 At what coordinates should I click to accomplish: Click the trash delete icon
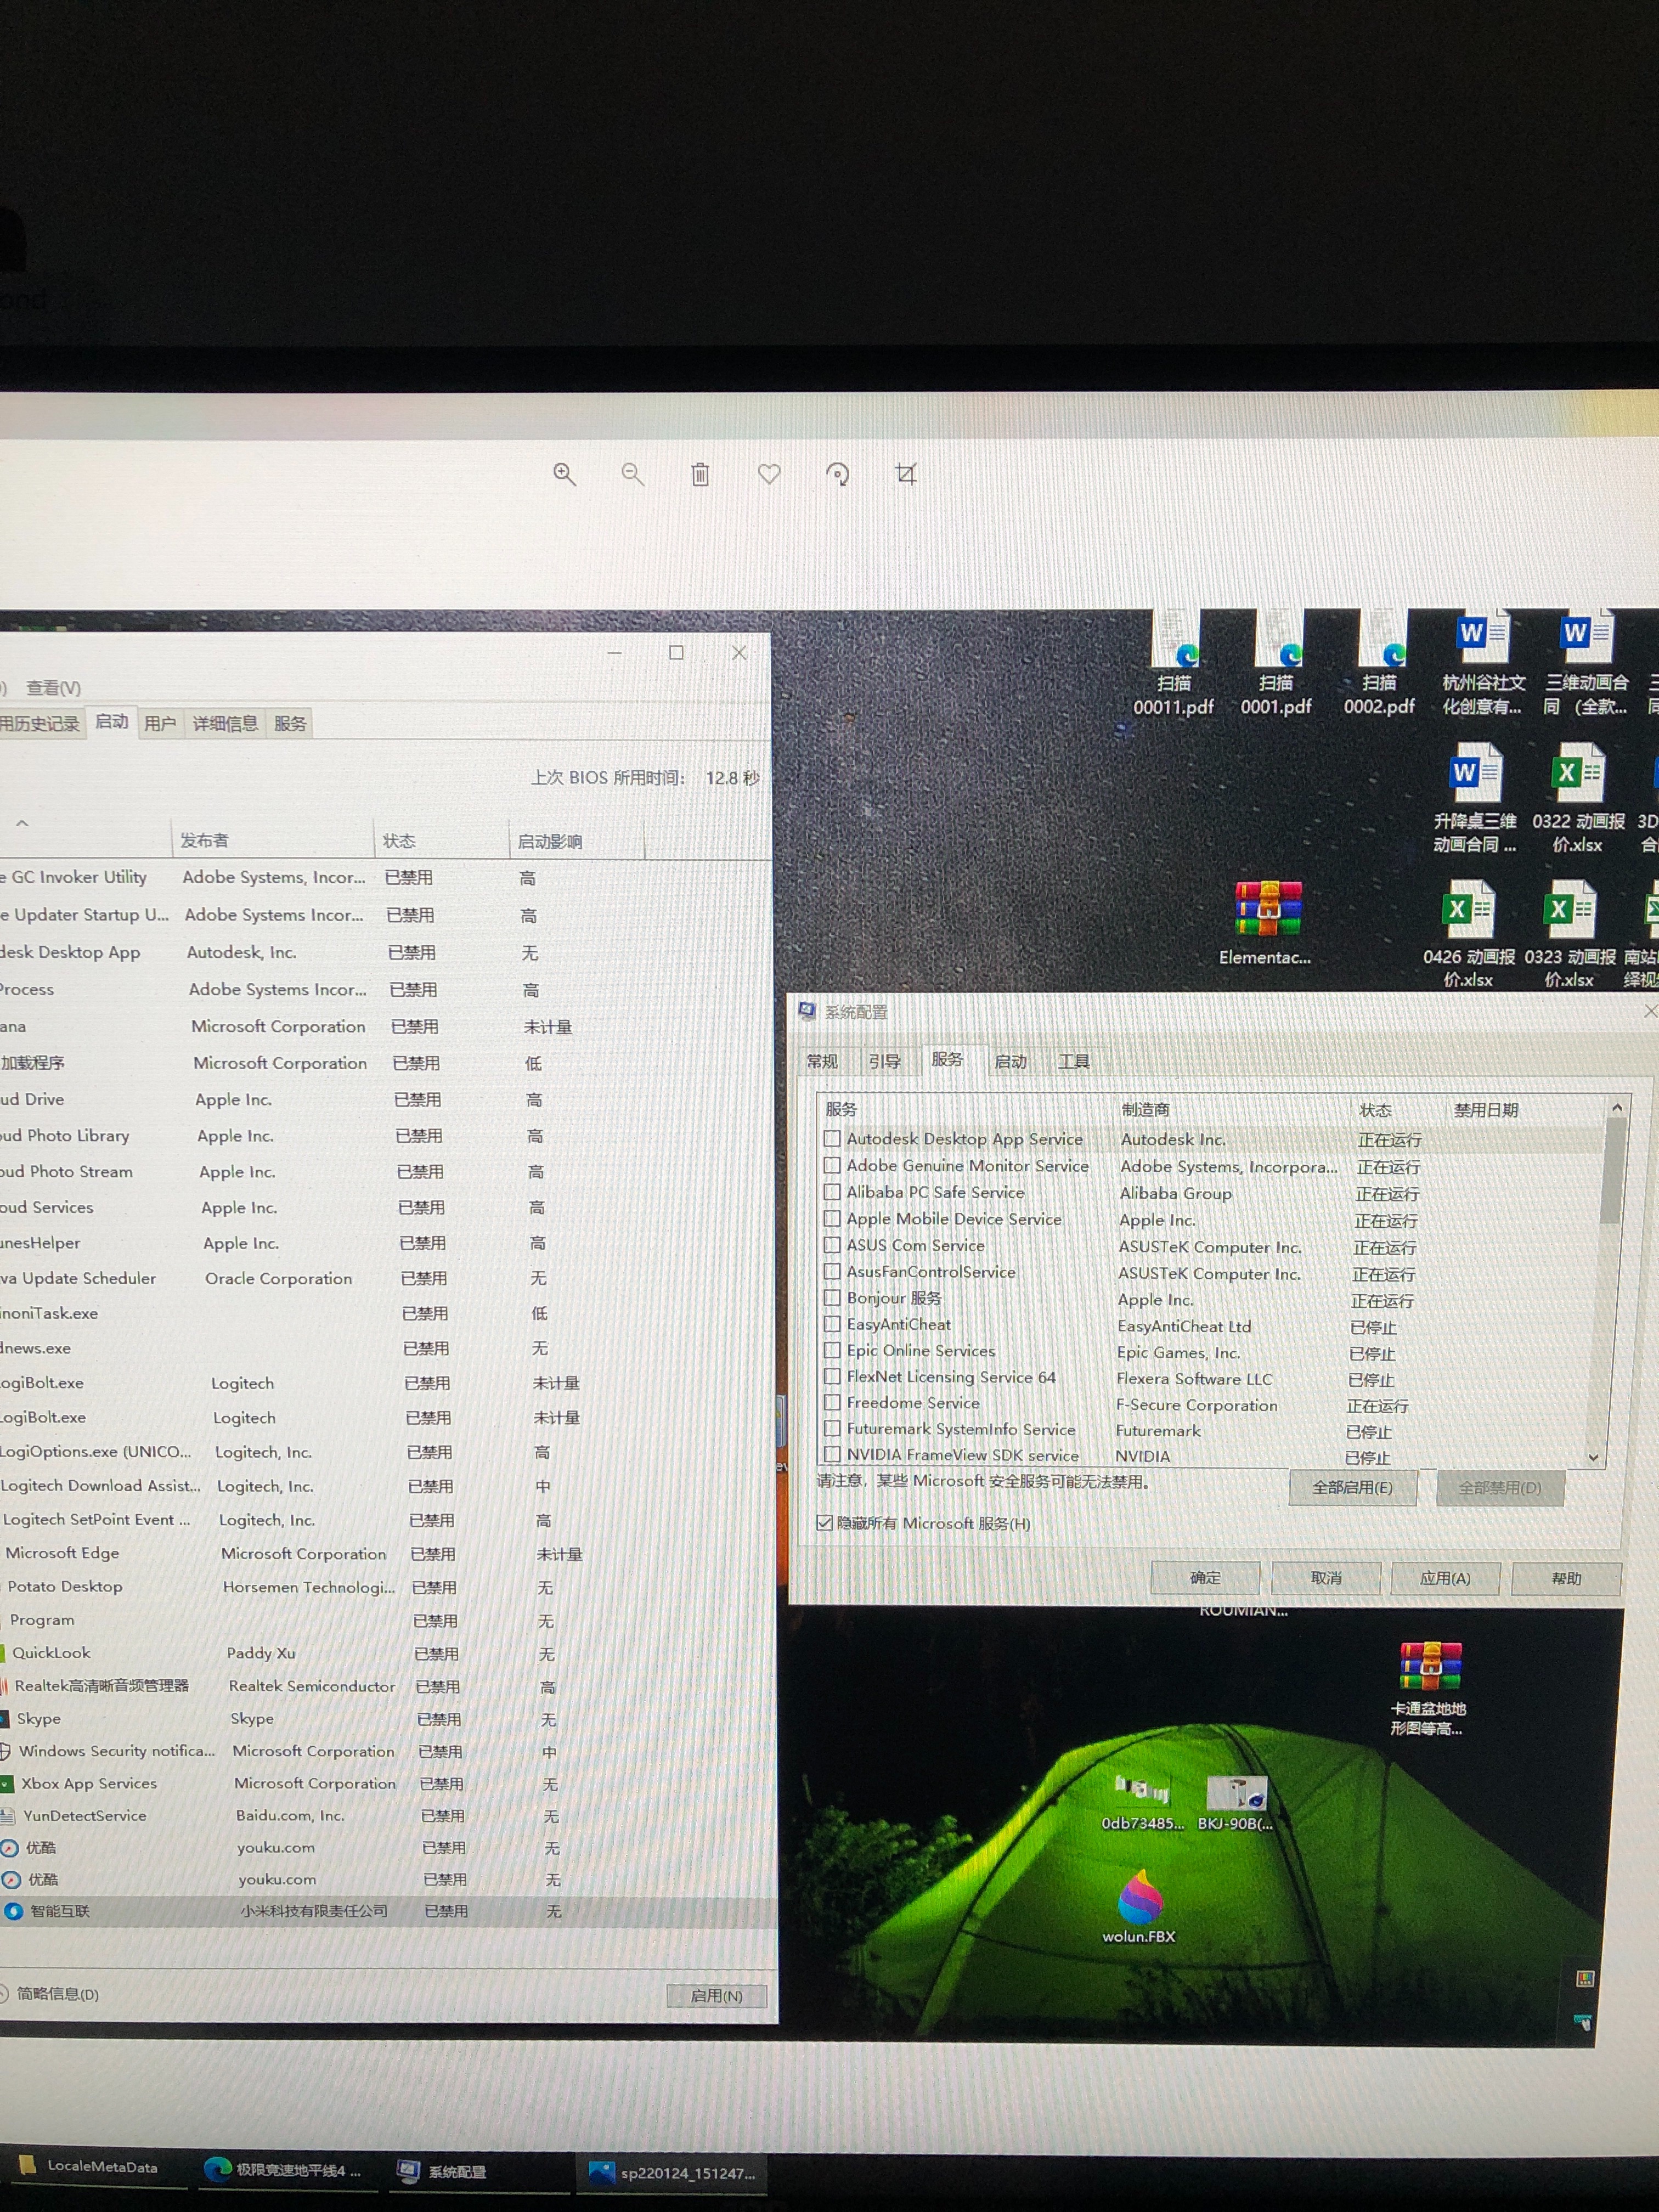(x=700, y=474)
